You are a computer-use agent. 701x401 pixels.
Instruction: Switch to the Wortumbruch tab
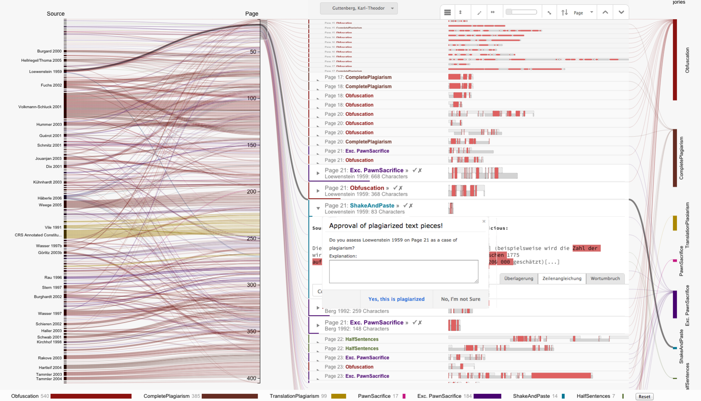coord(605,278)
